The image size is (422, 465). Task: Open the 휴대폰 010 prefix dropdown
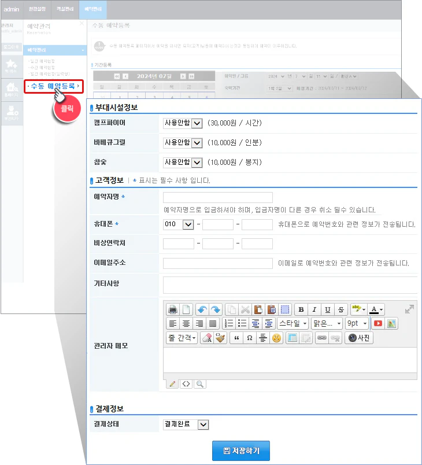[179, 224]
